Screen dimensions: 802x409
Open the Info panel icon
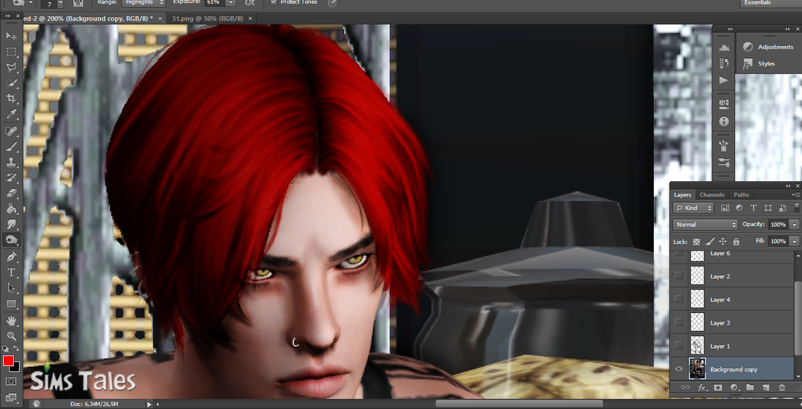click(724, 122)
